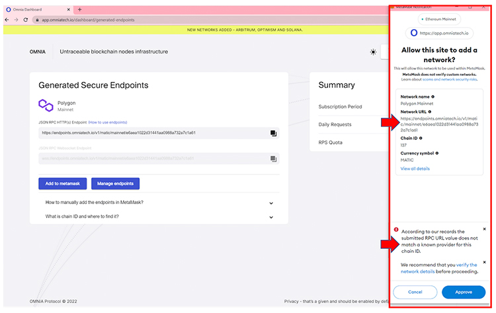The width and height of the screenshot is (496, 313).
Task: Click the app.omniatech.io site origin pill
Action: tap(439, 33)
